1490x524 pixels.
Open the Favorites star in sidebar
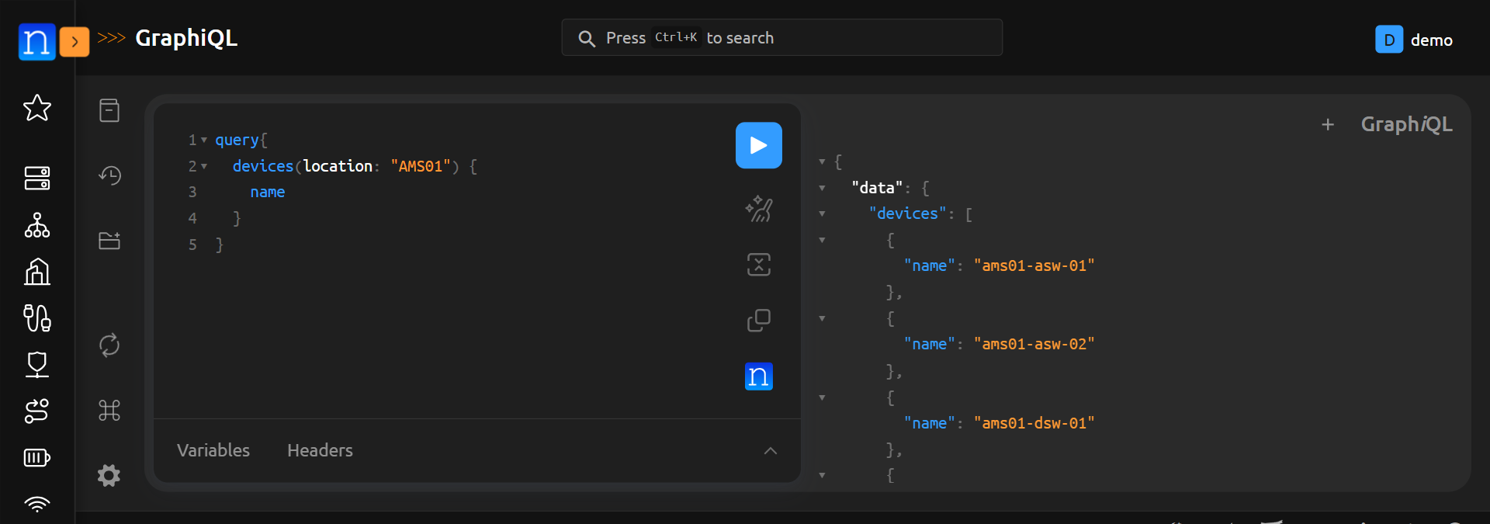(37, 108)
